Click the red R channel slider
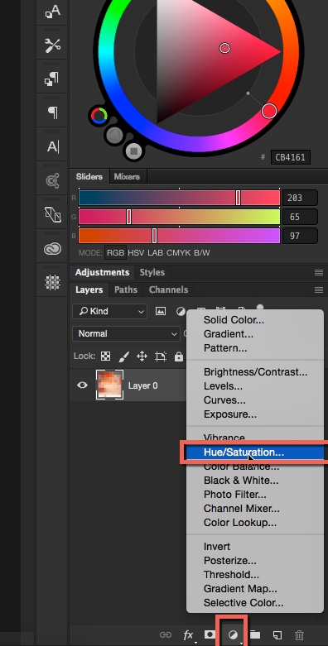328x646 pixels. pos(179,198)
